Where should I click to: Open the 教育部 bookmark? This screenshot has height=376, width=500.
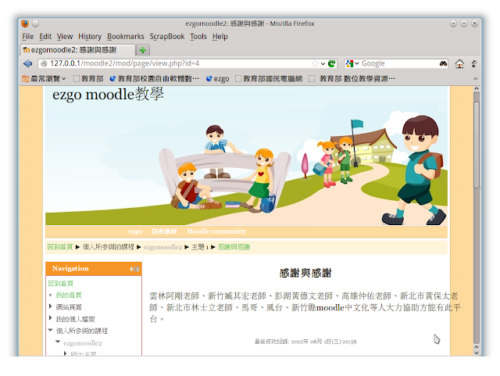pos(88,78)
